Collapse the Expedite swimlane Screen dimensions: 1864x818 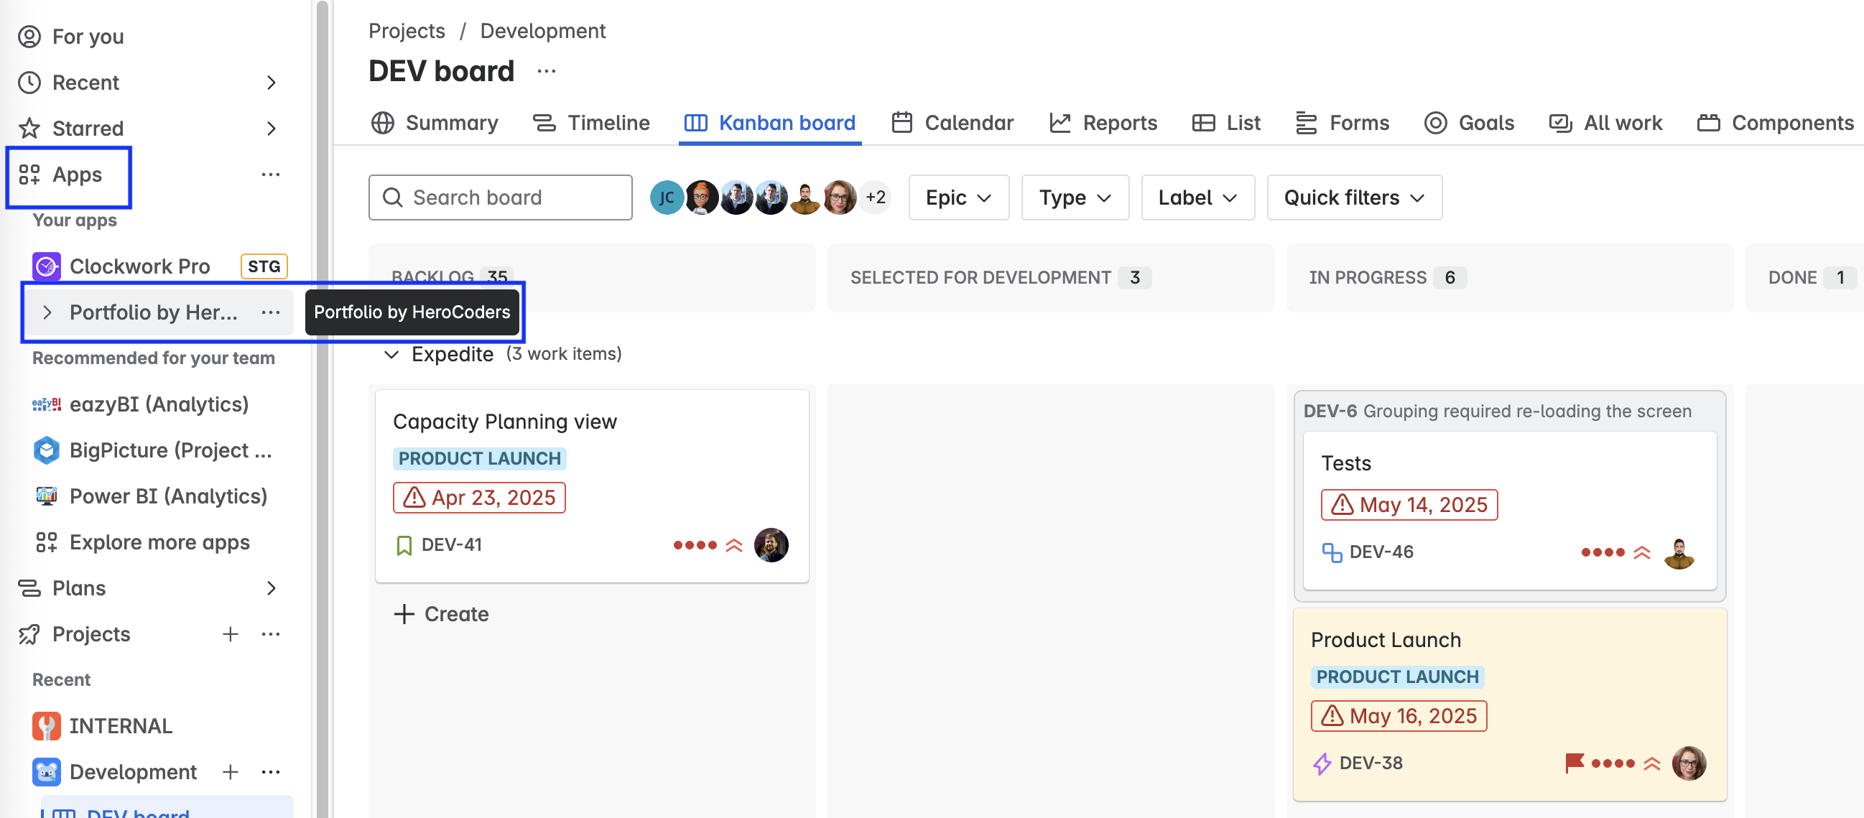click(391, 354)
